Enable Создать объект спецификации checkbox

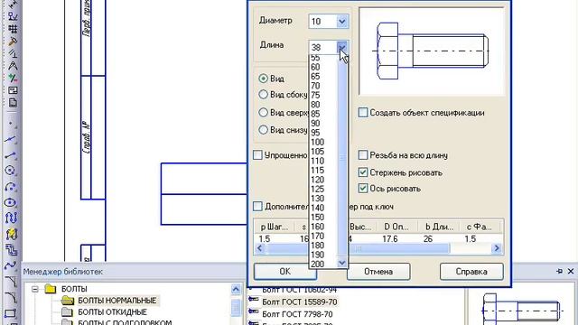pyautogui.click(x=363, y=112)
